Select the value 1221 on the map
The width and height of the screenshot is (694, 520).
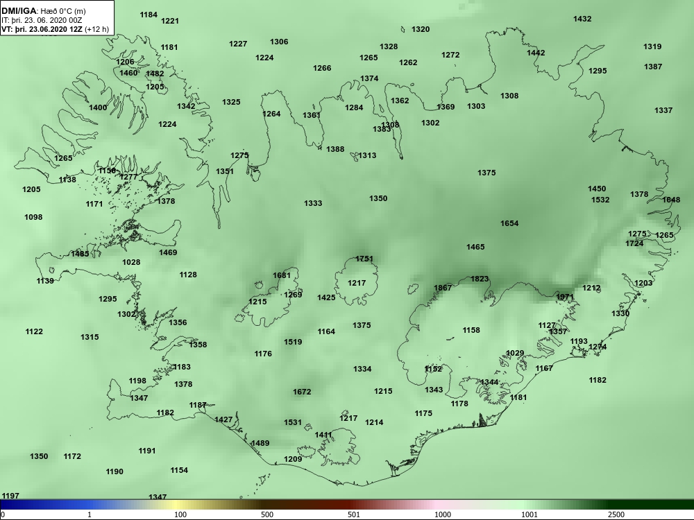click(170, 21)
